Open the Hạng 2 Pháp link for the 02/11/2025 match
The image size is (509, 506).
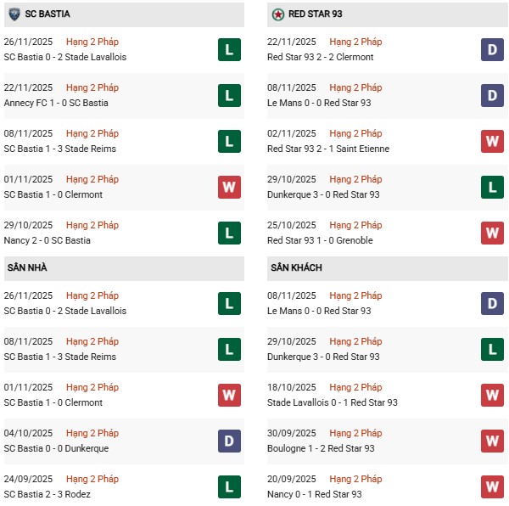(355, 133)
